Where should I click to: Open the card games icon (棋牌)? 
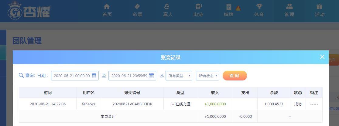coord(228,7)
